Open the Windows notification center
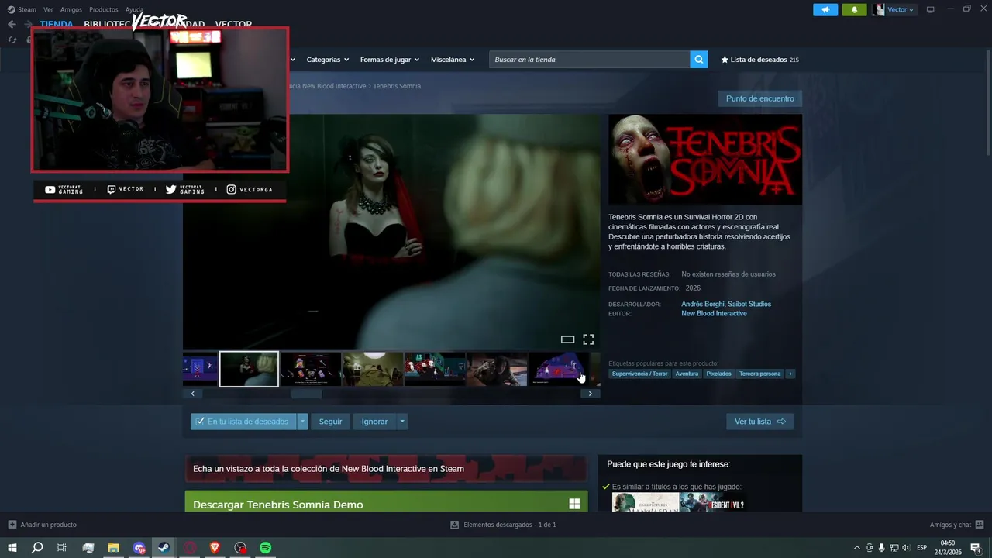 click(976, 548)
